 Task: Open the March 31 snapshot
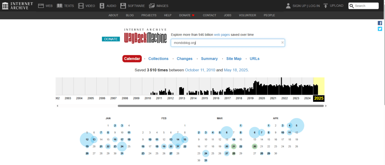click(206, 161)
